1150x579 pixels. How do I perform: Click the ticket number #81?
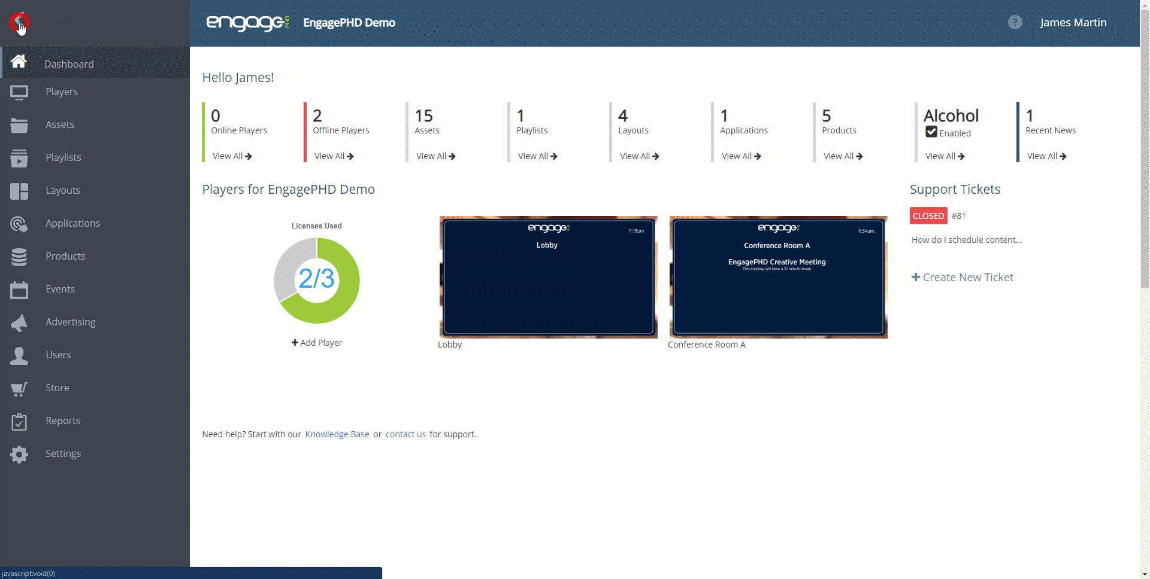coord(958,216)
